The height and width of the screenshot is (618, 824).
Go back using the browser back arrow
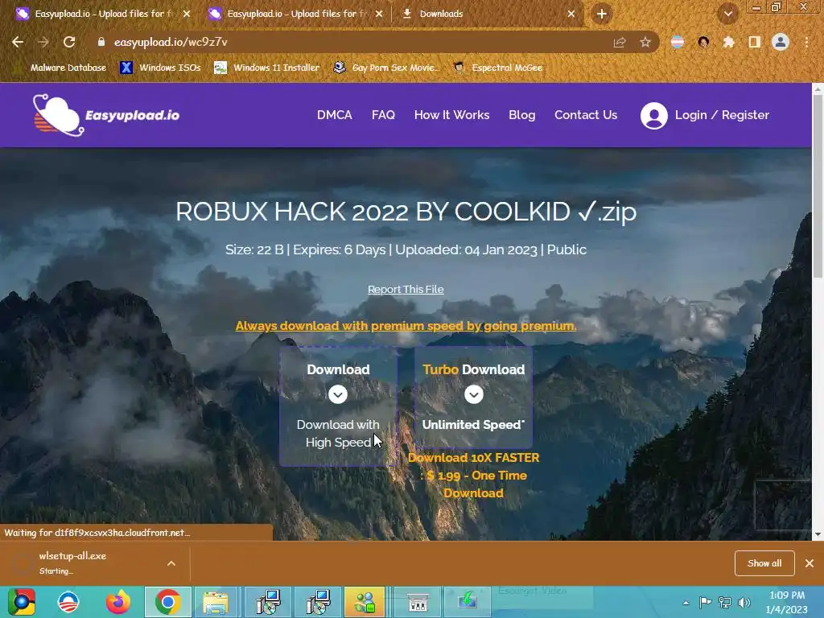click(x=18, y=42)
